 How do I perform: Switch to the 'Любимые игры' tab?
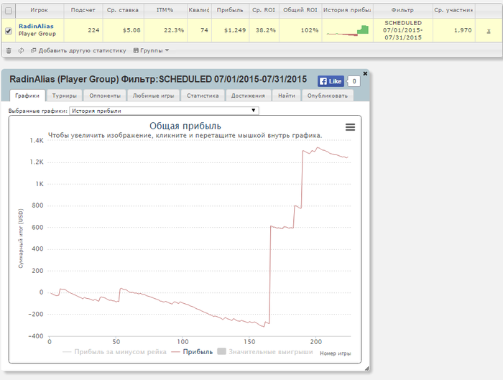tap(153, 96)
